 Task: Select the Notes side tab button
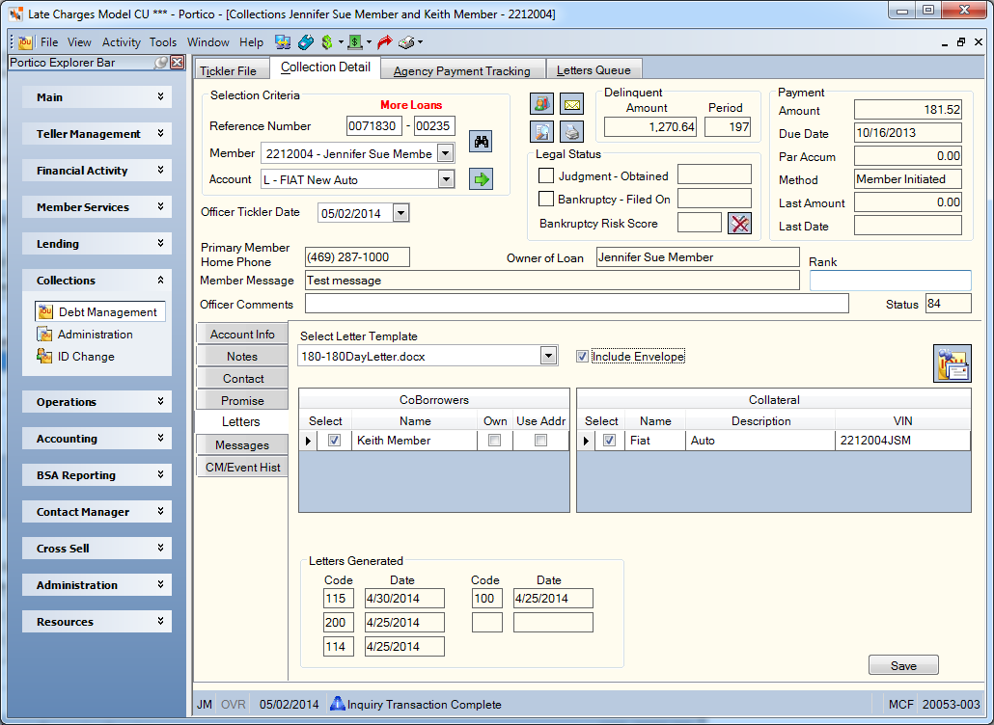(x=242, y=357)
